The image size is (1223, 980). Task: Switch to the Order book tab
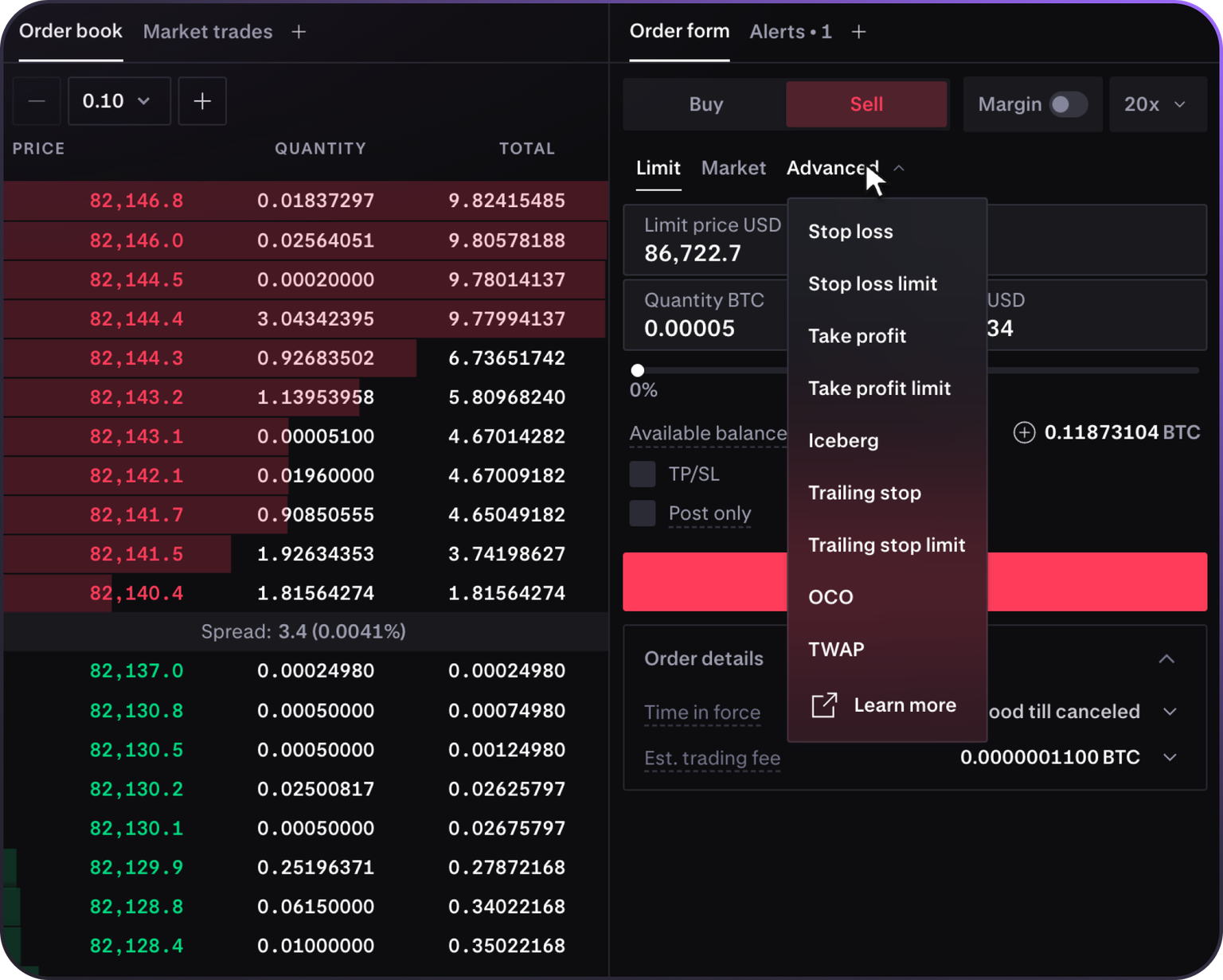coord(71,32)
